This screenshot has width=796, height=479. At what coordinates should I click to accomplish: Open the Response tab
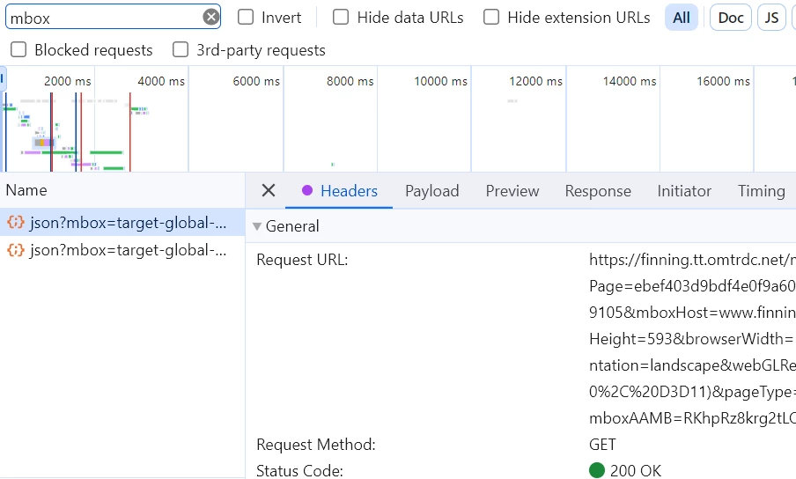pos(598,191)
